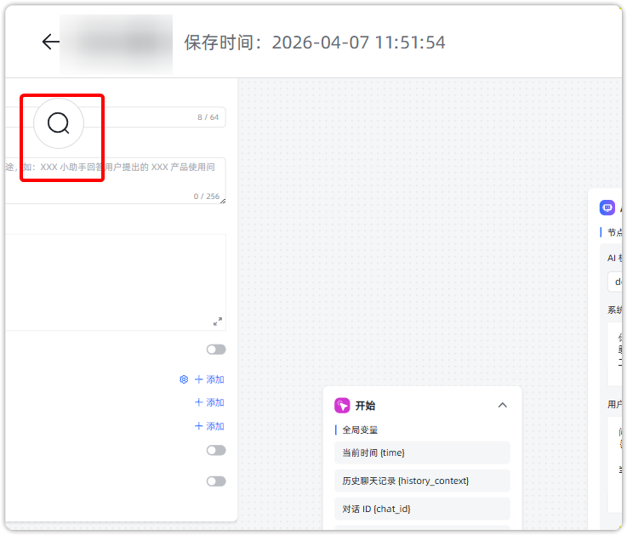The height and width of the screenshot is (535, 627).
Task: Select the 对话 ID {chat_id} variable
Action: click(422, 509)
